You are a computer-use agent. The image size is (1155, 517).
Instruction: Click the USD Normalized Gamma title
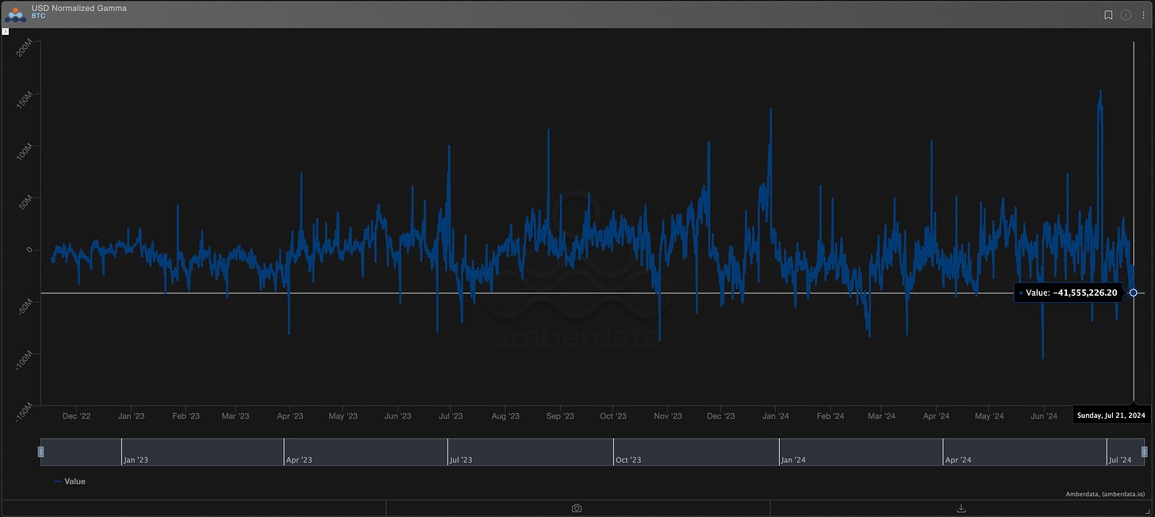(79, 8)
